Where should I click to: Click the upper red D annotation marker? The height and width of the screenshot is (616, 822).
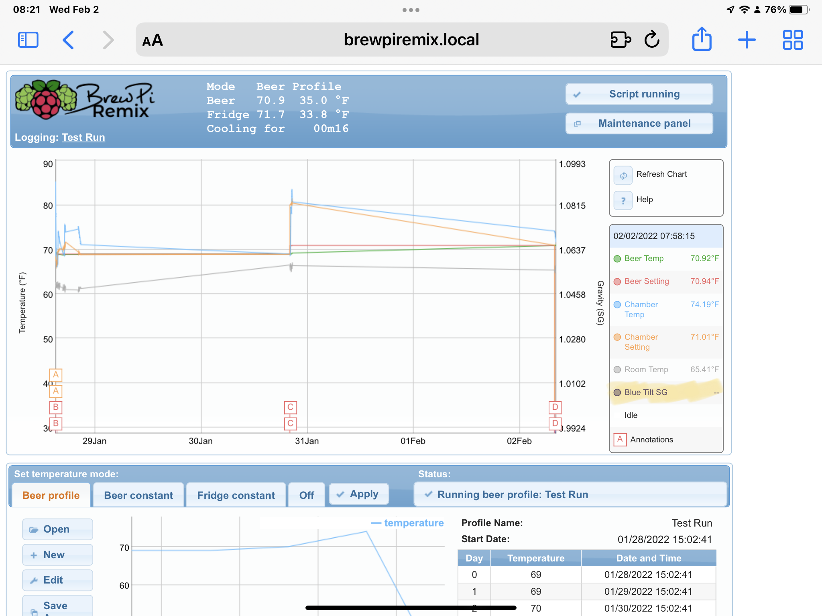[x=555, y=407]
